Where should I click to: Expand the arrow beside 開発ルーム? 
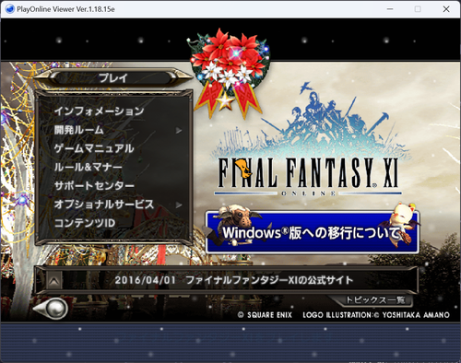click(x=179, y=131)
